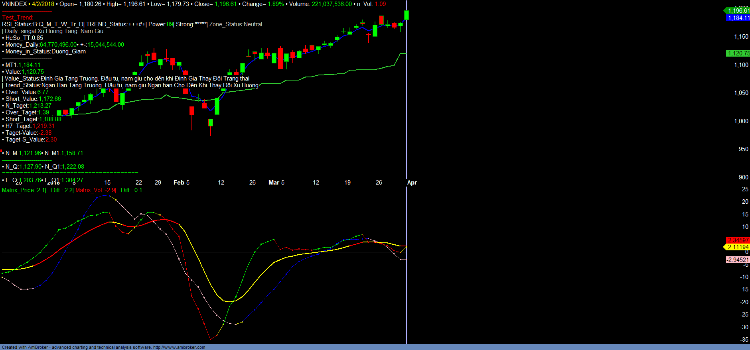Click the Apr date marker
The width and height of the screenshot is (750, 350).
coord(412,183)
